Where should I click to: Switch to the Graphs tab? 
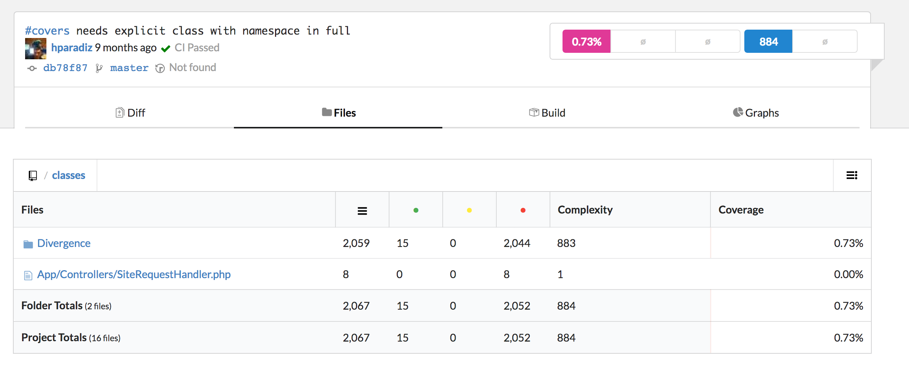[x=756, y=113]
